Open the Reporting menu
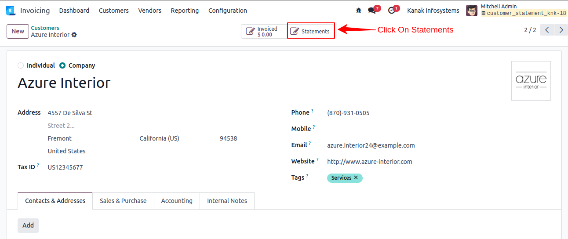The height and width of the screenshot is (239, 568). [x=185, y=11]
